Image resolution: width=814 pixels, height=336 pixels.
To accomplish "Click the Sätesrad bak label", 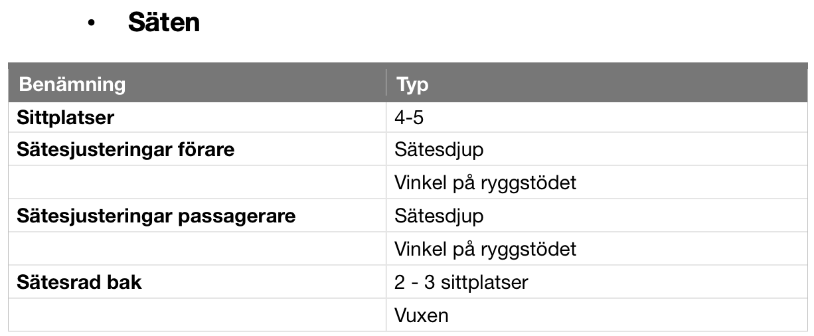I will pos(79,282).
